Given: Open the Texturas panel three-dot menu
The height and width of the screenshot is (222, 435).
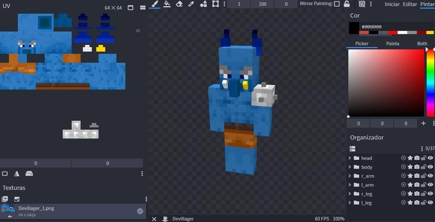Looking at the screenshot, I should [146, 199].
